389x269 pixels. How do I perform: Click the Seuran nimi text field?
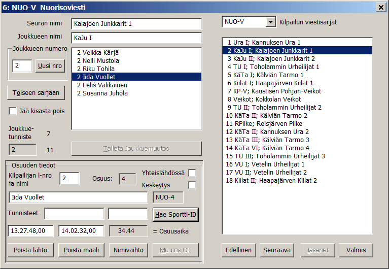coord(136,23)
